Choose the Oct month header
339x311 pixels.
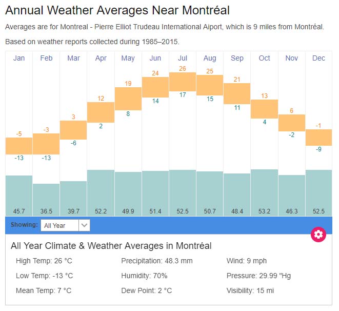(x=264, y=58)
